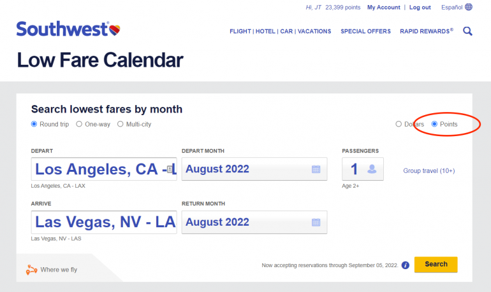491x292 pixels.
Task: Click the globe language icon
Action: (469, 7)
